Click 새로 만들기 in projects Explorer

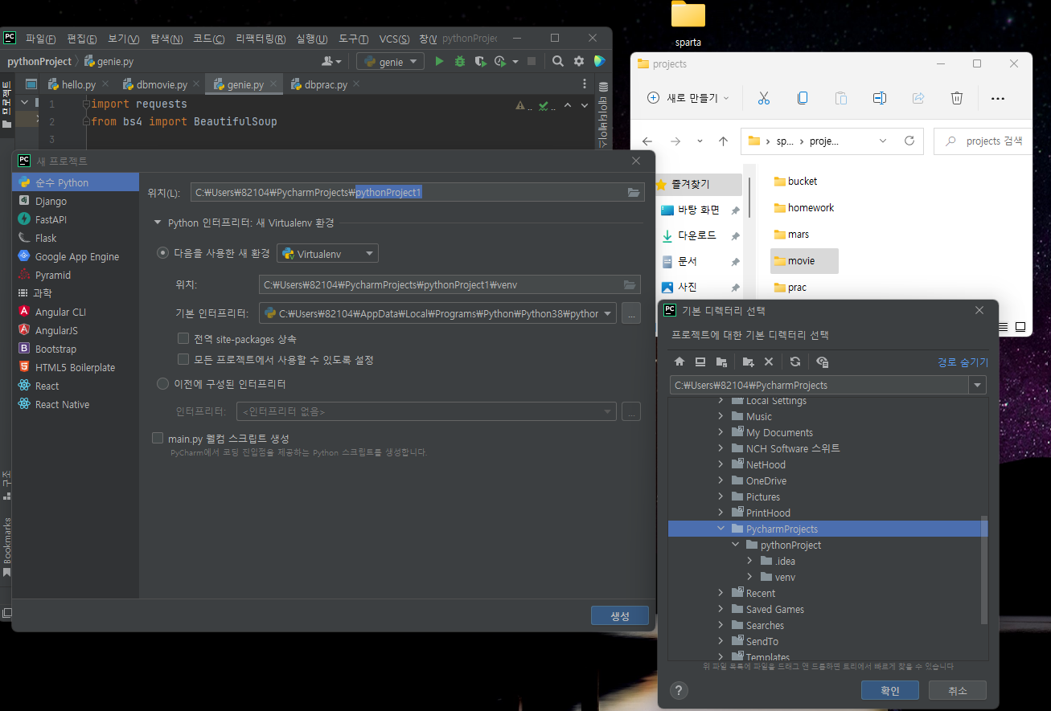click(x=688, y=98)
